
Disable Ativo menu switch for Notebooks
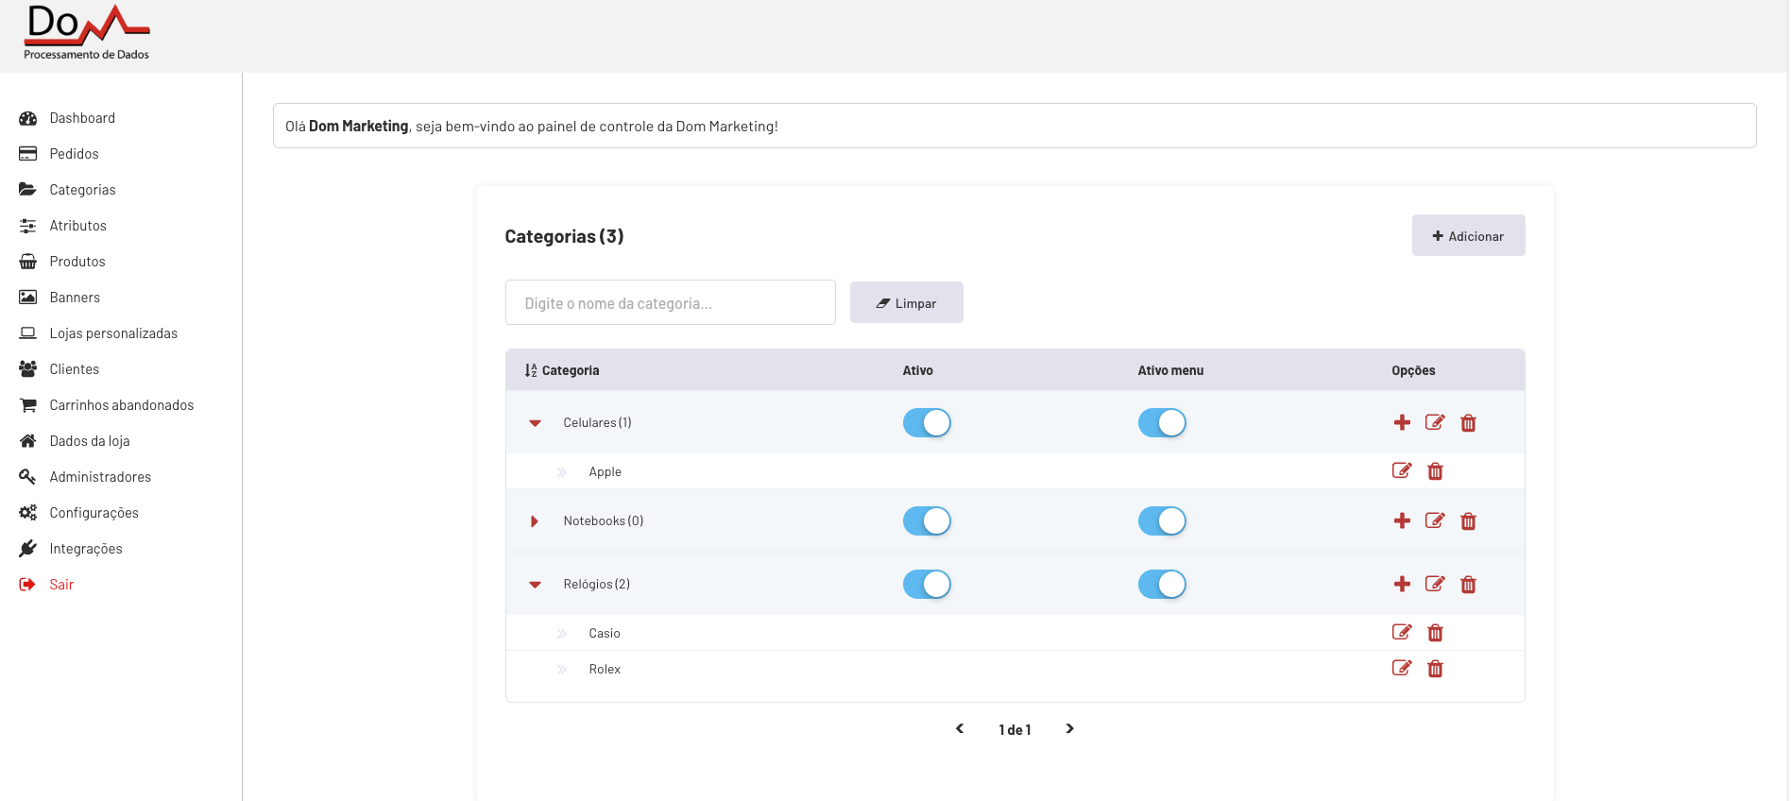tap(1162, 520)
